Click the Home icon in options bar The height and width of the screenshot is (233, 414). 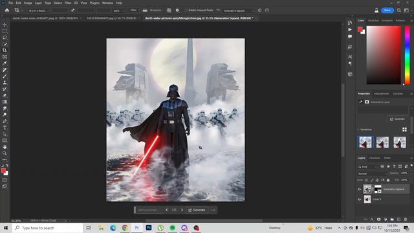[7, 10]
